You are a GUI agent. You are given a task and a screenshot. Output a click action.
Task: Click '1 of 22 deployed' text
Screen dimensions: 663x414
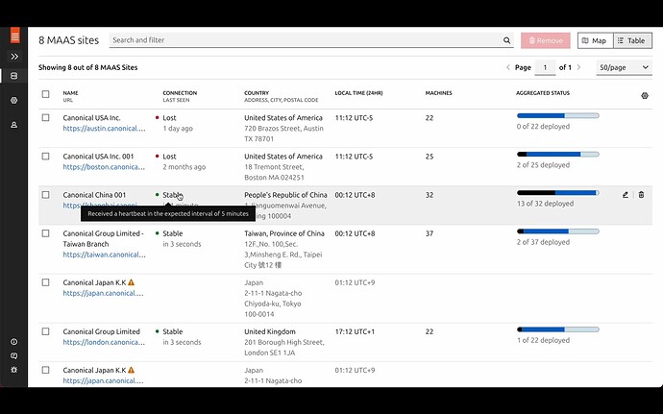pos(543,340)
